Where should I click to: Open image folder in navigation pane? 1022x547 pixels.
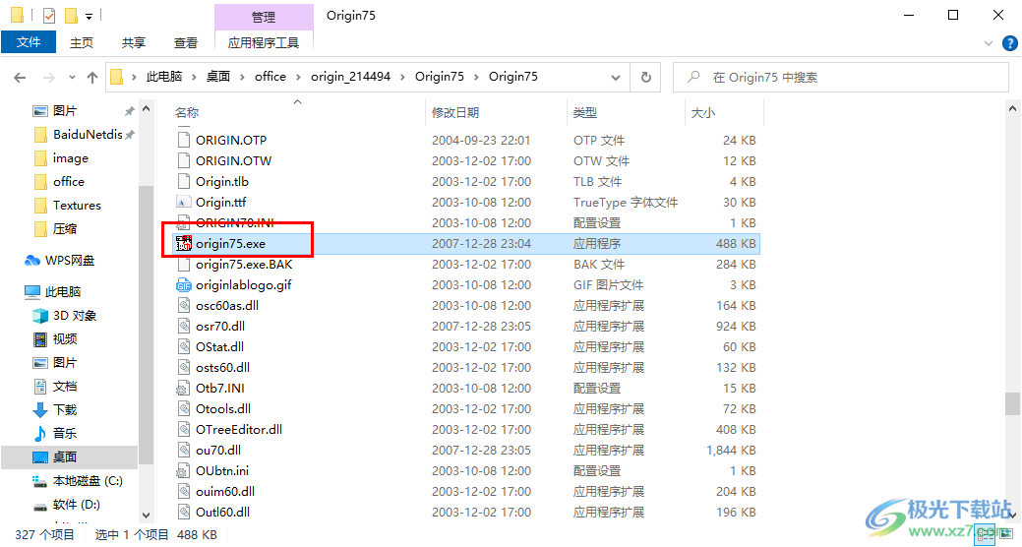point(71,157)
